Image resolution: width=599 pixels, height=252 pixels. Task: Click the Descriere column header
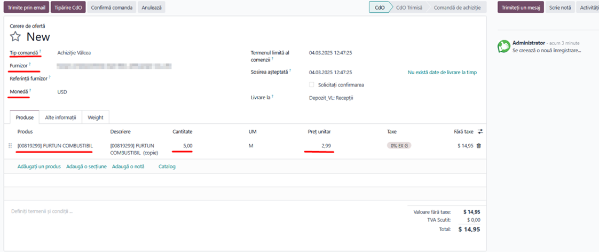pos(120,131)
